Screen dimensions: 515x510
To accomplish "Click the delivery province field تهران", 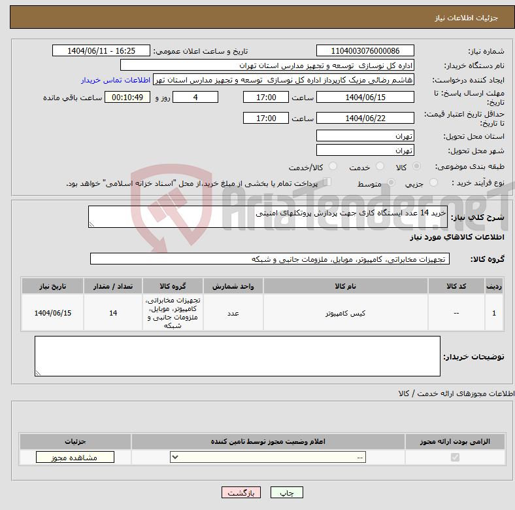I will (x=365, y=136).
